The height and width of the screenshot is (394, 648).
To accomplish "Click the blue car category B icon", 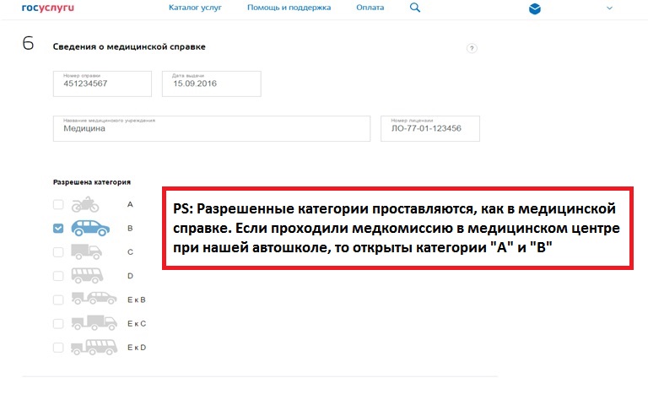I will click(x=90, y=228).
